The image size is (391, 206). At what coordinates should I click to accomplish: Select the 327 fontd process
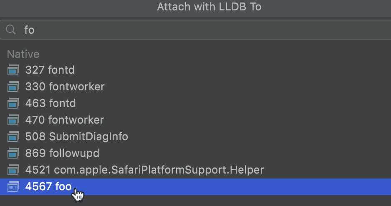point(195,70)
